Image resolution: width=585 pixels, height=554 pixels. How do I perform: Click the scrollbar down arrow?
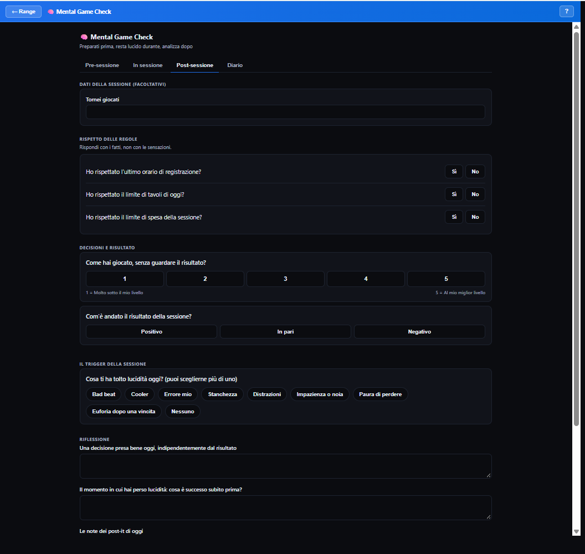[576, 532]
